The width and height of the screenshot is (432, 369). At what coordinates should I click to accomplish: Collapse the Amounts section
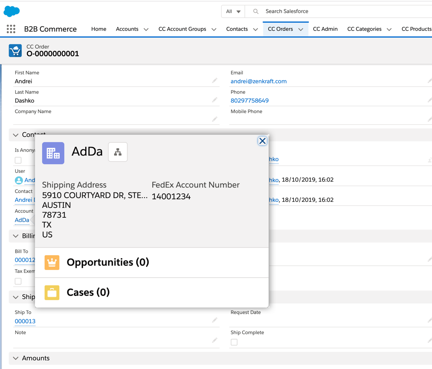click(x=16, y=358)
